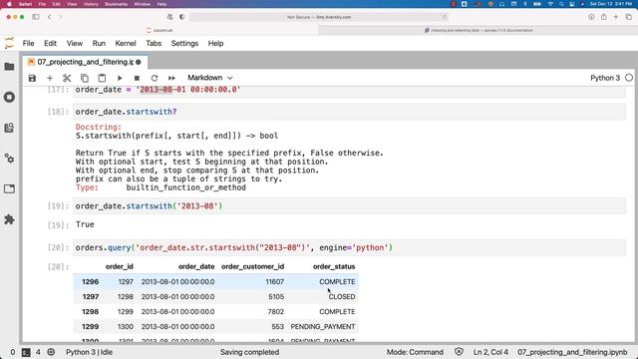Copy selected cells from the notebook toolbar
This screenshot has height=359, width=638.
tap(84, 78)
